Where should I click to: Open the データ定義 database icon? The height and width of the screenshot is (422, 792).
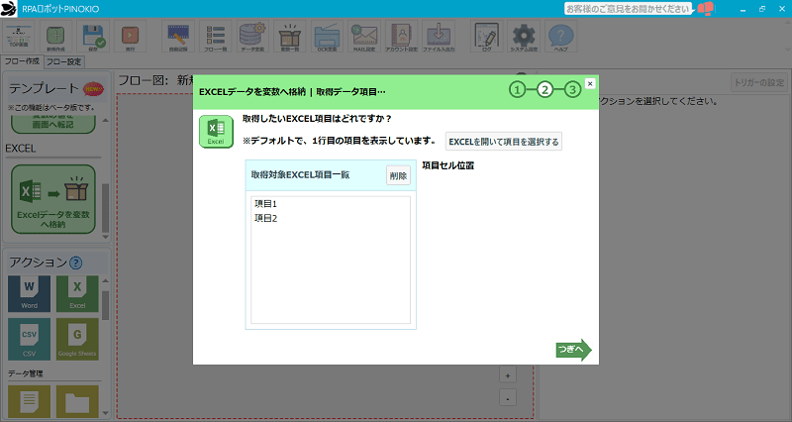click(x=252, y=37)
